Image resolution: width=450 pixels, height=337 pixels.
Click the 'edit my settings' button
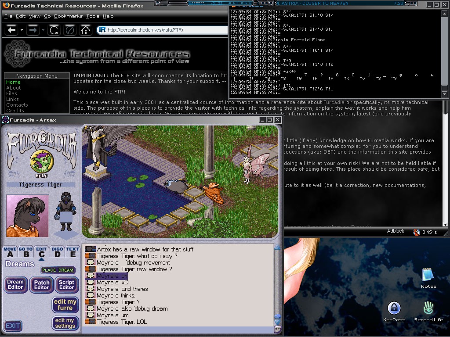[65, 323]
